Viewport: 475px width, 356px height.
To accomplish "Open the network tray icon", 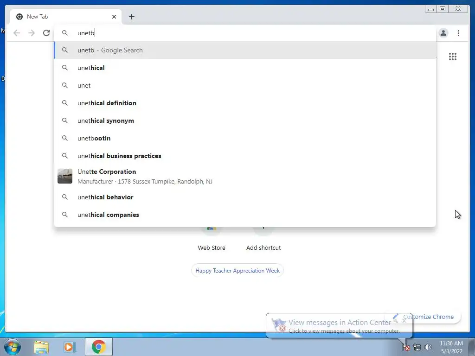I will pyautogui.click(x=417, y=348).
